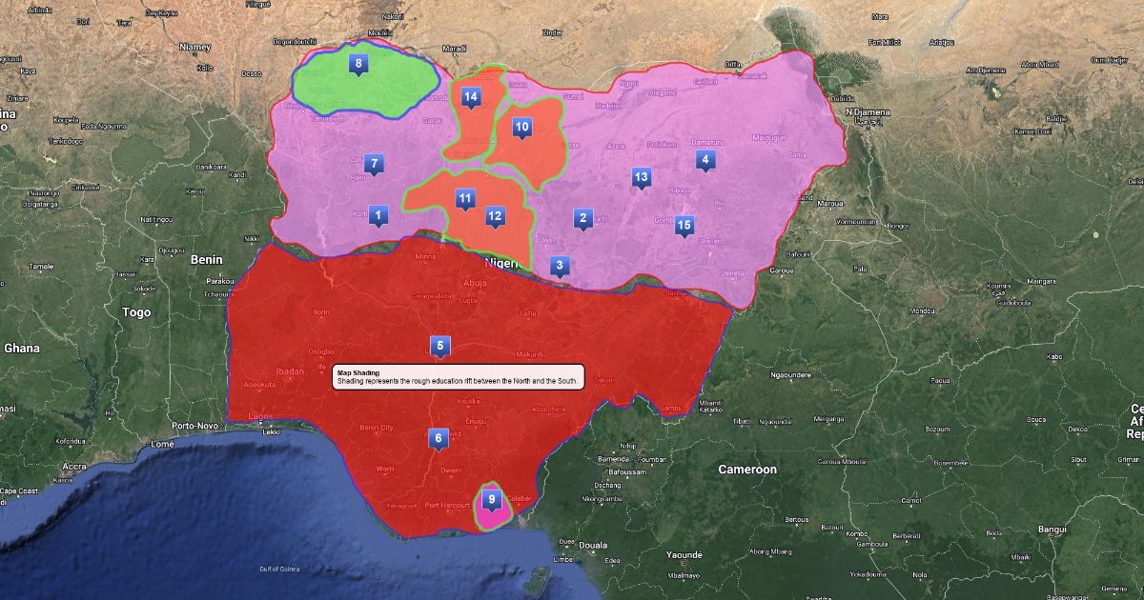Open marker number 3 near Jos
The height and width of the screenshot is (600, 1144).
click(561, 266)
